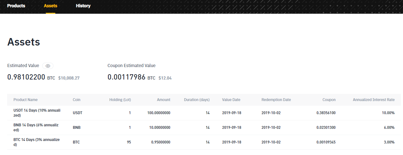Click the Duration (days) column header
Image resolution: width=403 pixels, height=155 pixels.
tap(197, 100)
